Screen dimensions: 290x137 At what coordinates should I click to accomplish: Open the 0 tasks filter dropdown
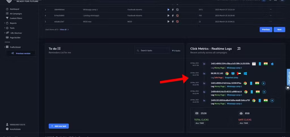[x=176, y=51]
